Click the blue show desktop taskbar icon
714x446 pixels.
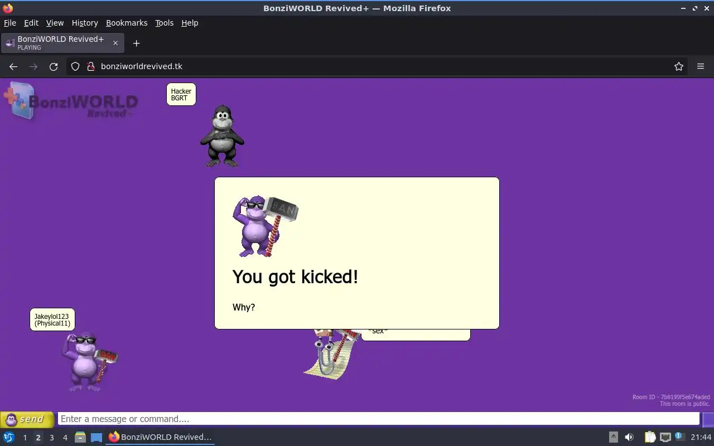click(97, 437)
